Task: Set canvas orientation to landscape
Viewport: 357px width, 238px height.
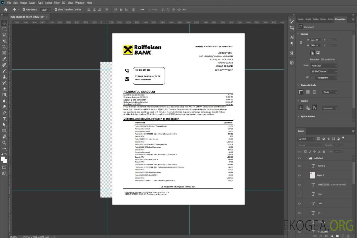Action: [318, 53]
